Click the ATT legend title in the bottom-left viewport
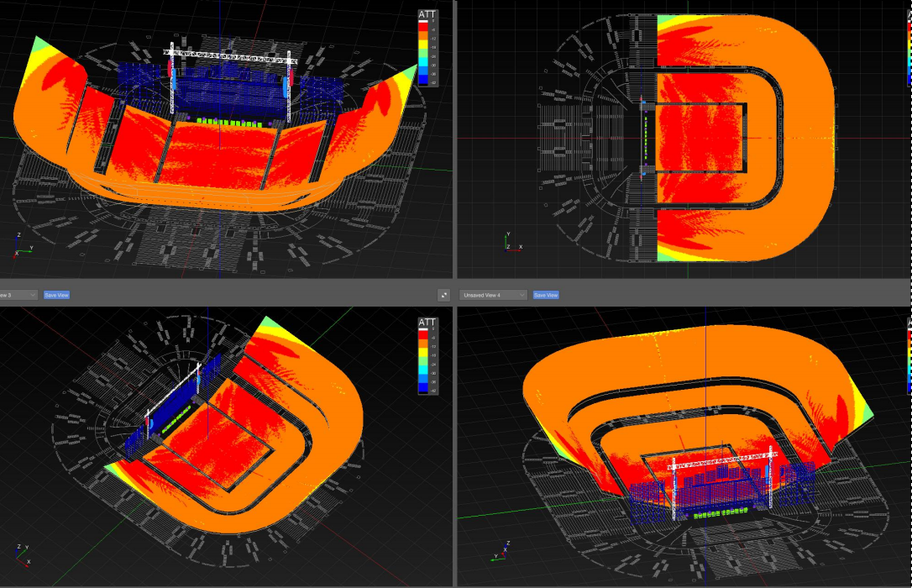This screenshot has width=912, height=588. [x=427, y=323]
